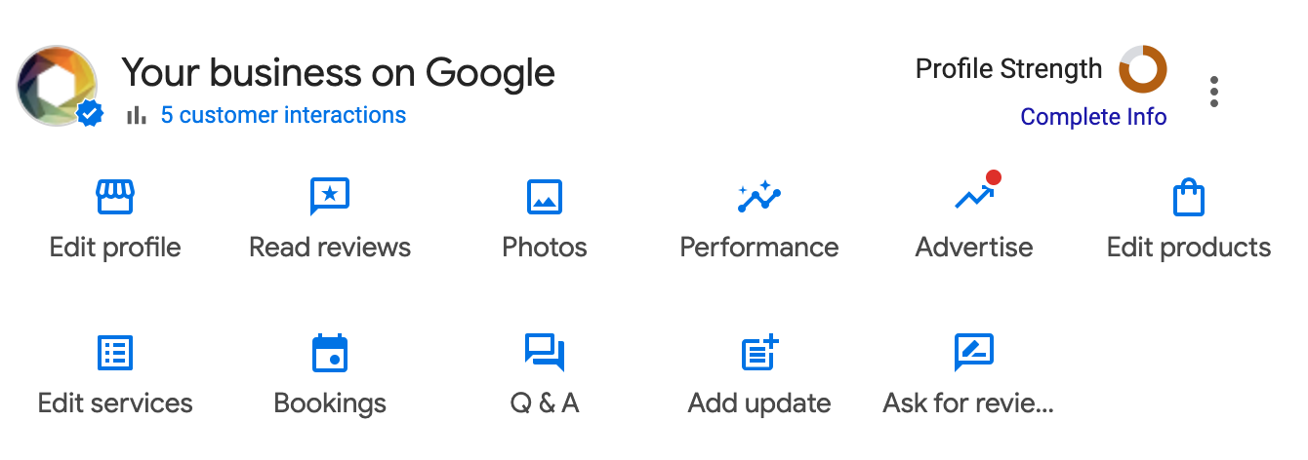Viewport: 1308px width, 460px height.
Task: Open the Edit products shopping bag icon
Action: point(1188,198)
